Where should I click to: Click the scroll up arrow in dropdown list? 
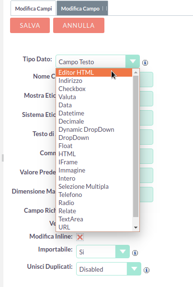[136, 72]
